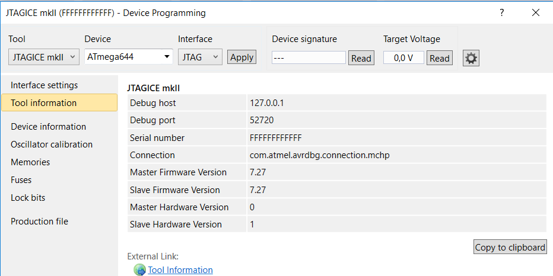Click the Debug host value 127.0.0.1

click(266, 103)
